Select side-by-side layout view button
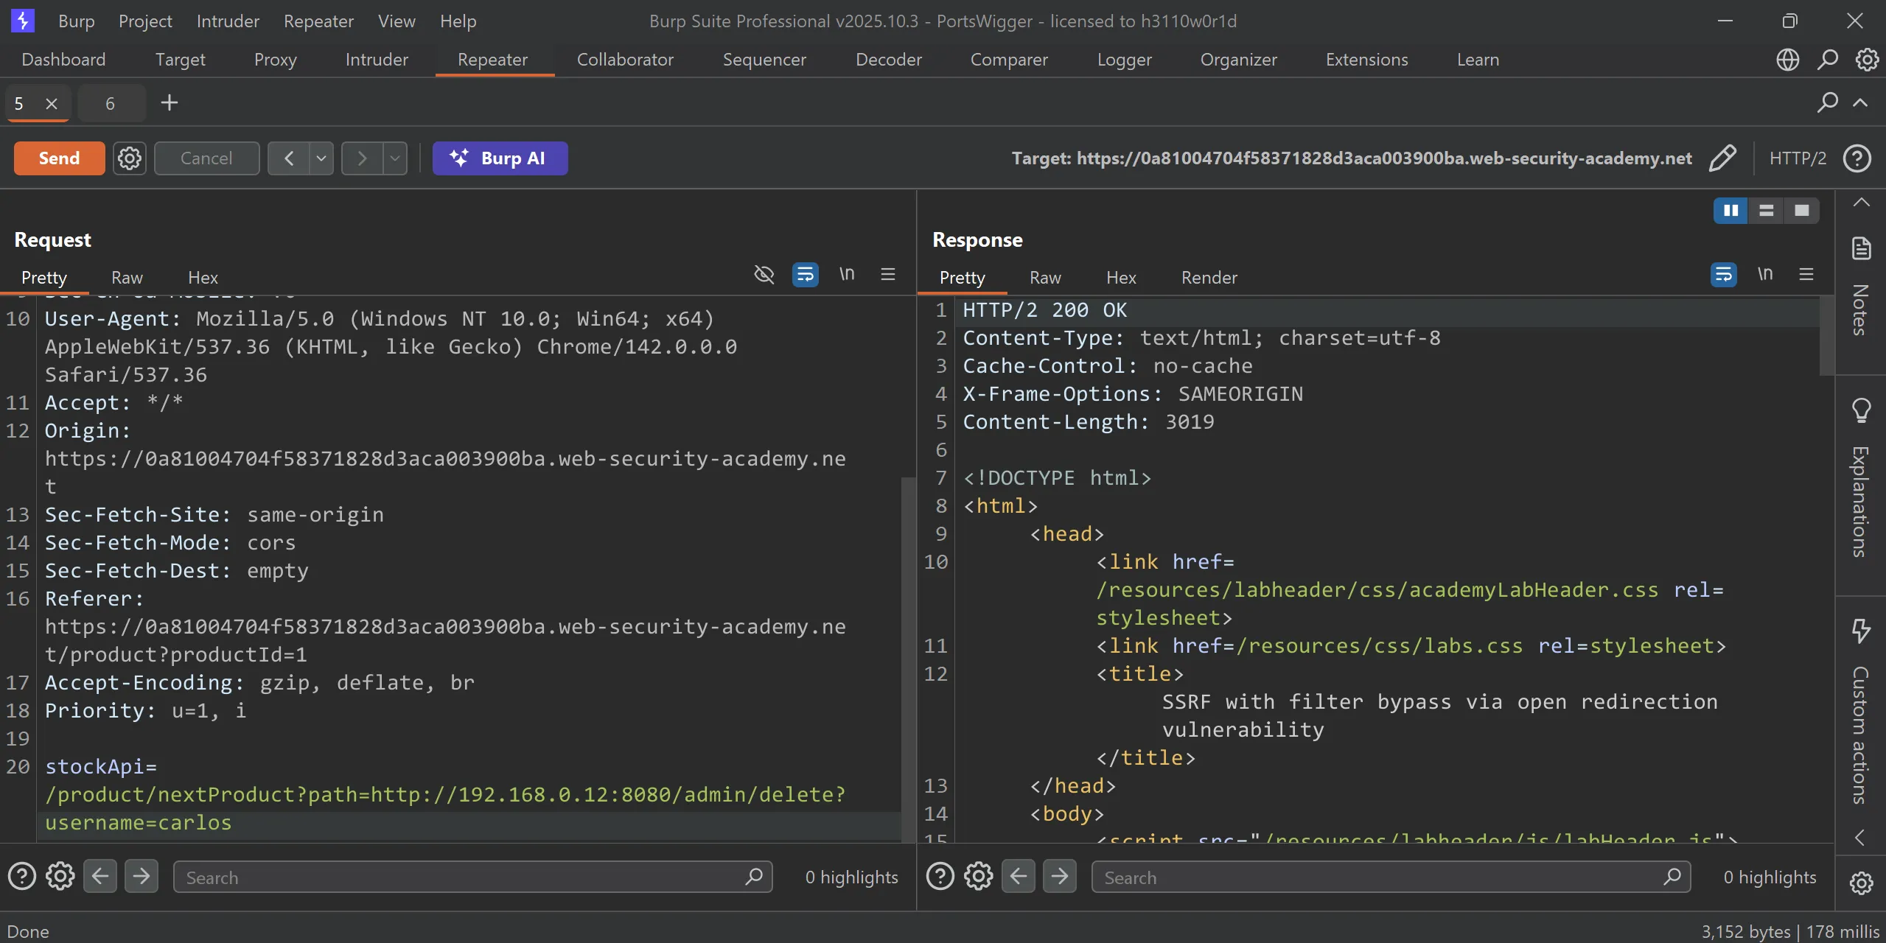This screenshot has width=1886, height=943. (x=1730, y=211)
